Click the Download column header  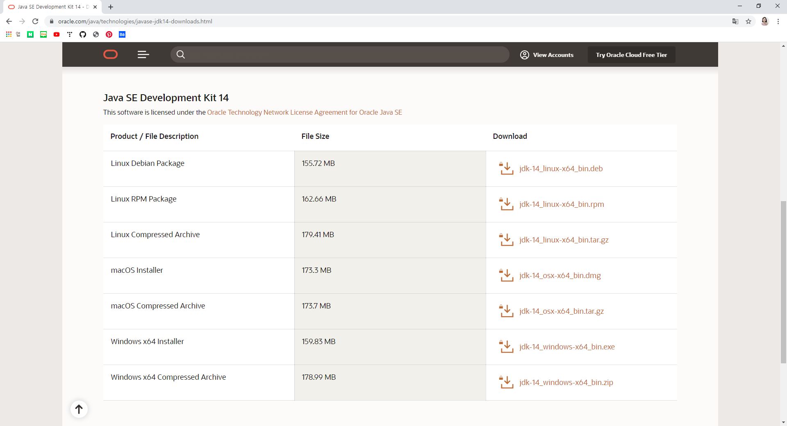510,136
